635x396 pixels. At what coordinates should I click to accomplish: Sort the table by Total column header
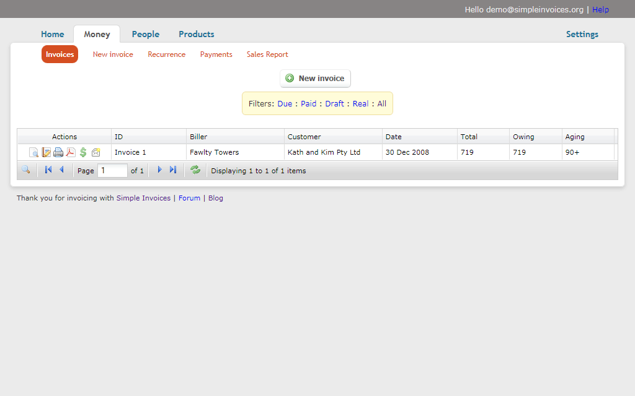click(x=469, y=137)
